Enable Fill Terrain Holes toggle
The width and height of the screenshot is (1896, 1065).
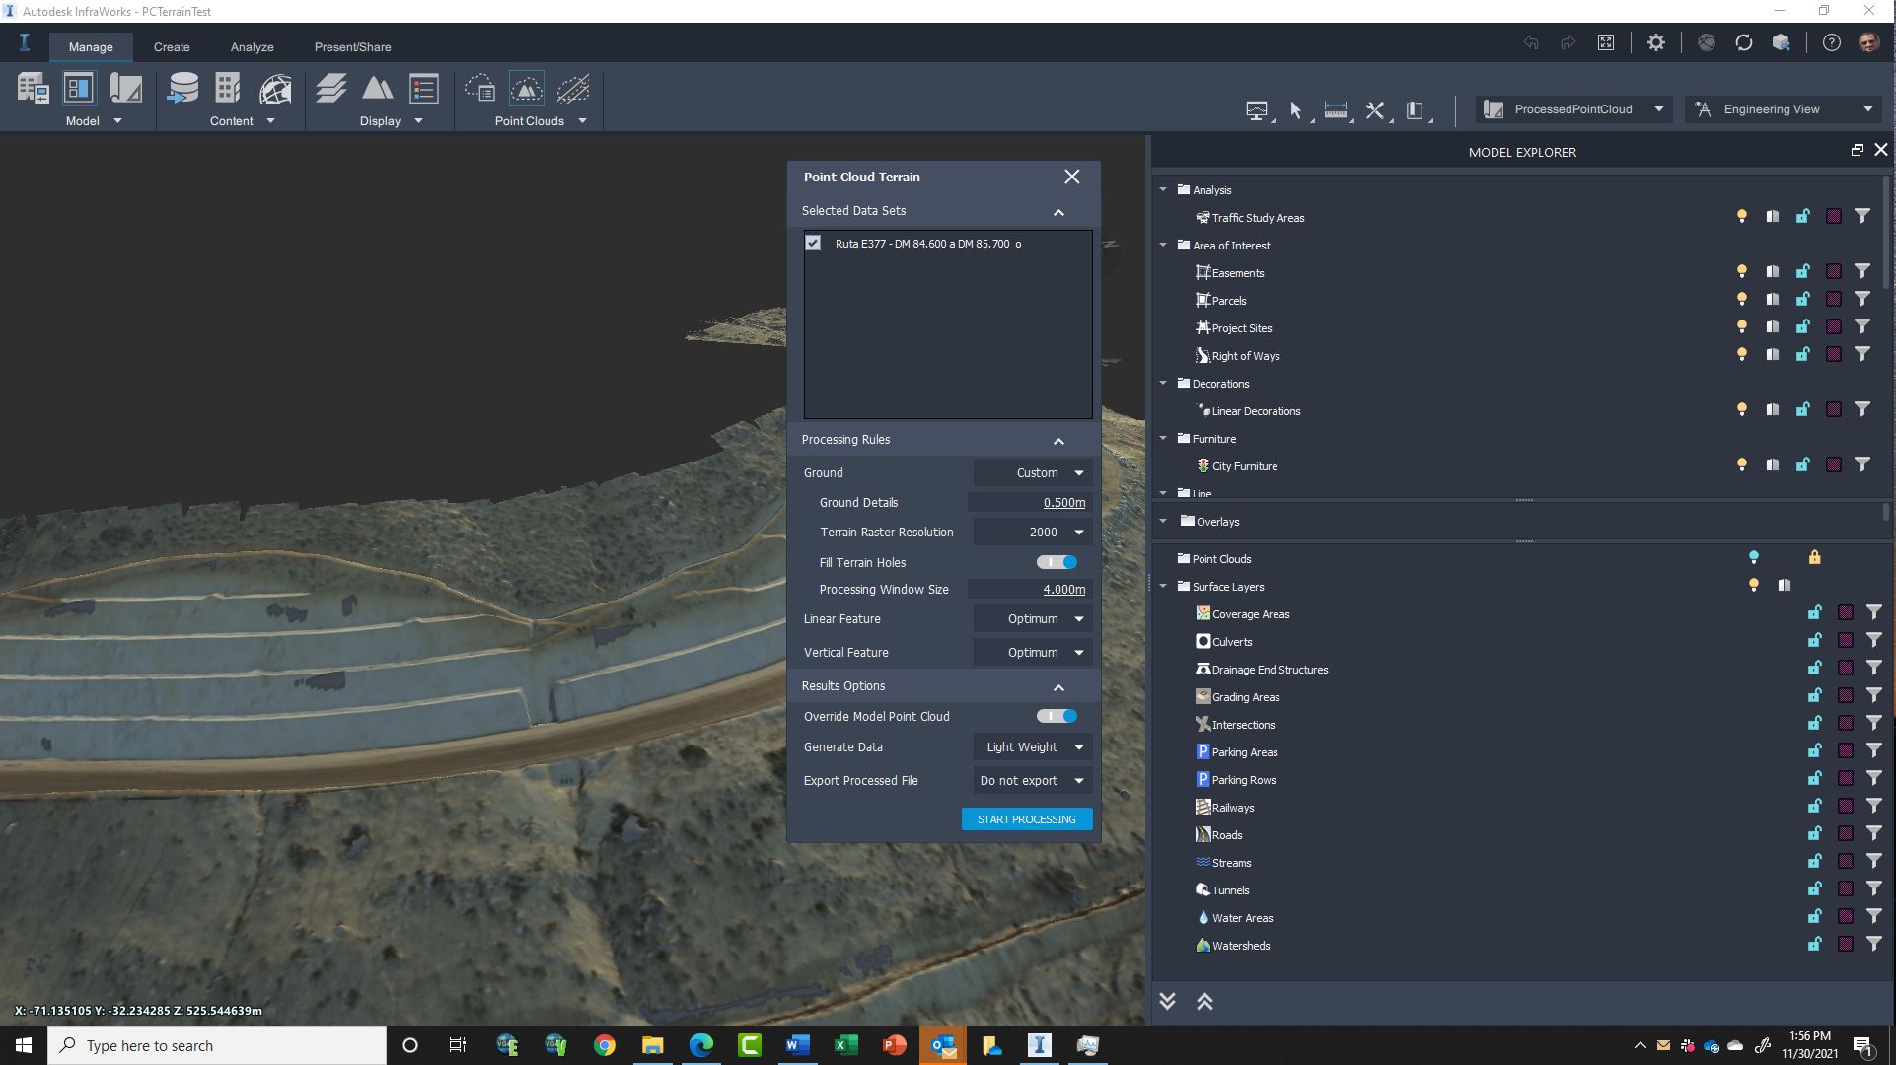point(1056,562)
